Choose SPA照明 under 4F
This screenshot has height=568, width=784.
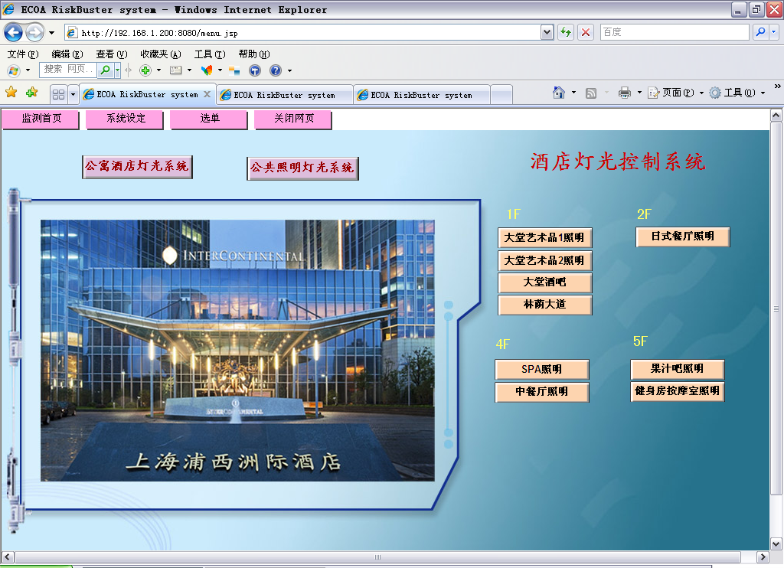(x=541, y=370)
